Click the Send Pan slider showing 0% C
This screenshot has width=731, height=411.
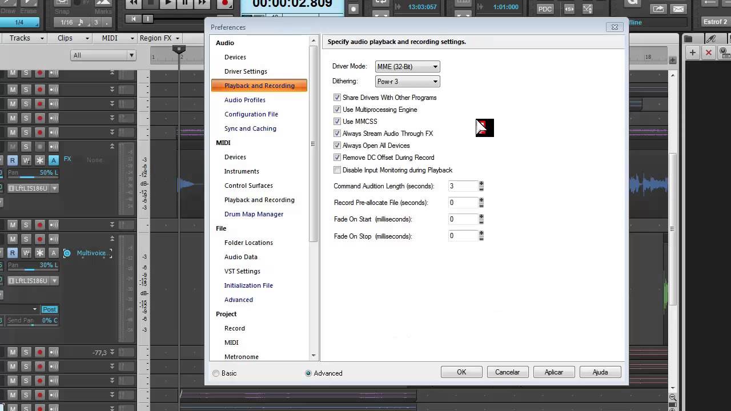coord(33,321)
